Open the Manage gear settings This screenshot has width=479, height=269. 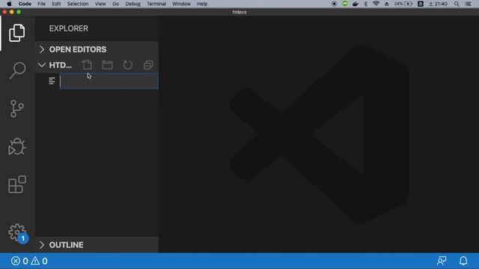(18, 232)
